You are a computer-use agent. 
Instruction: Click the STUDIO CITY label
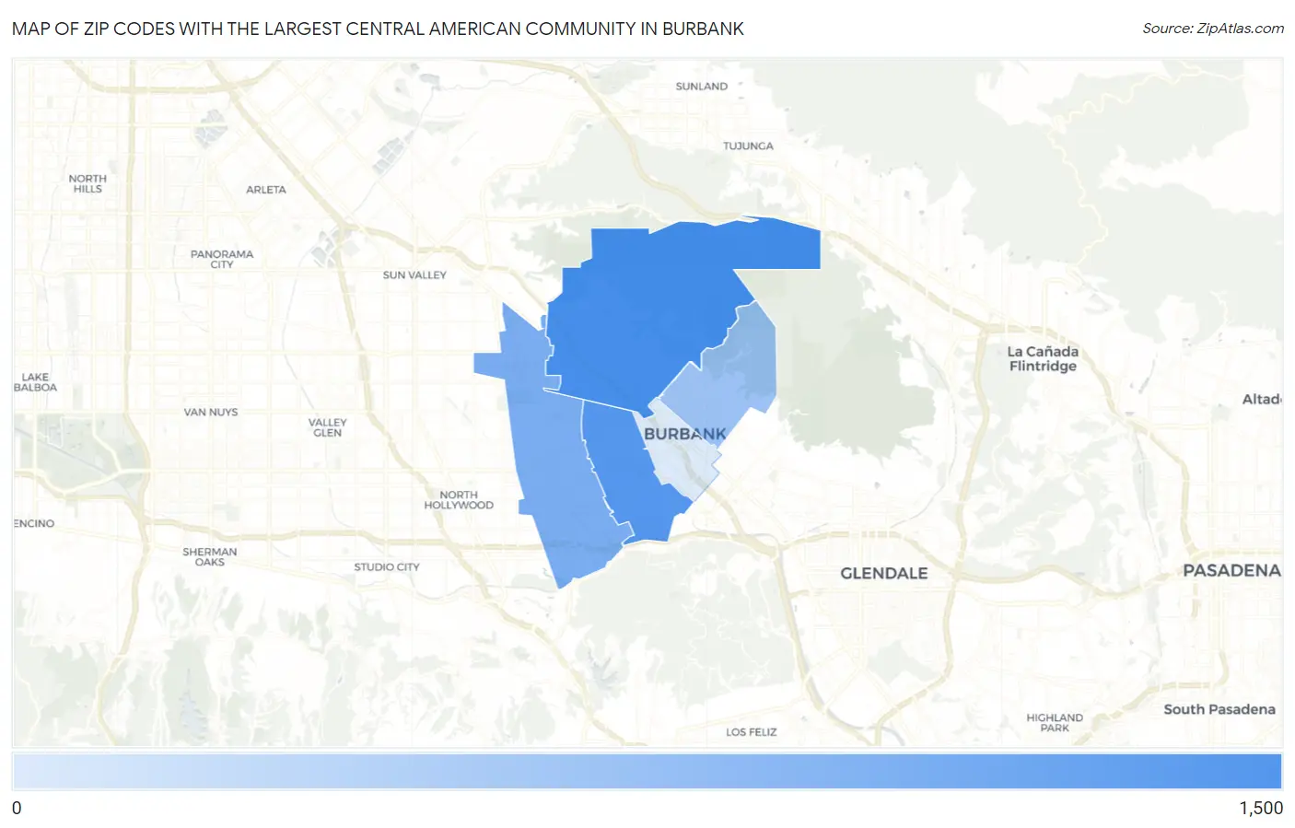[x=387, y=567]
